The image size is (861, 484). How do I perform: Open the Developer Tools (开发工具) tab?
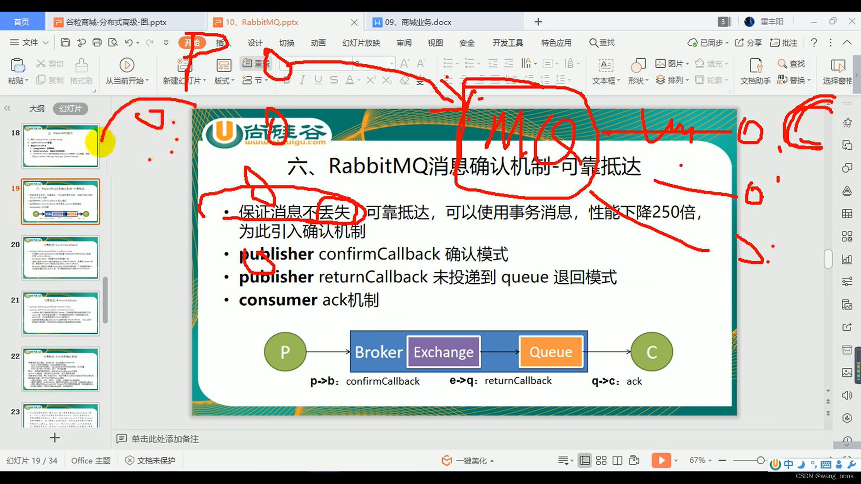point(508,43)
